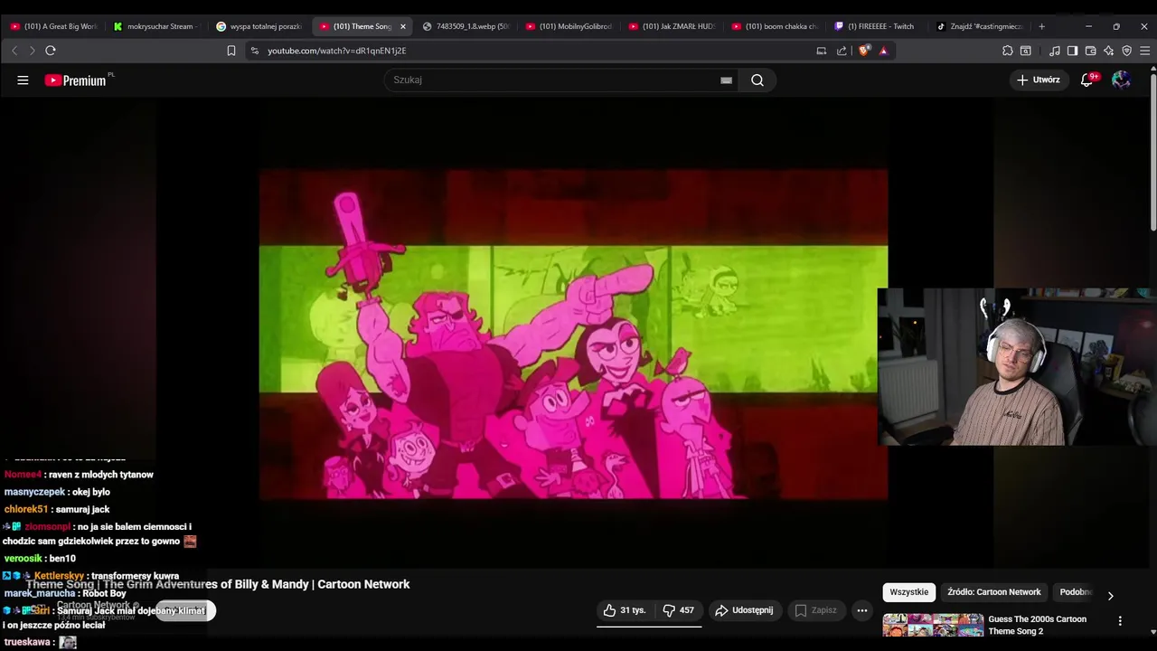Screen dimensions: 1157x651
Task: Switch to wyspa totalnej porazki tab
Action: tap(259, 26)
